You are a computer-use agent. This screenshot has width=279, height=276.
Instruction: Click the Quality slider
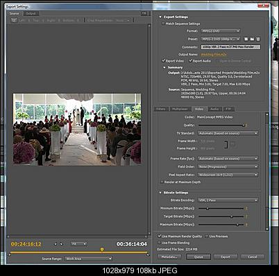[221, 126]
